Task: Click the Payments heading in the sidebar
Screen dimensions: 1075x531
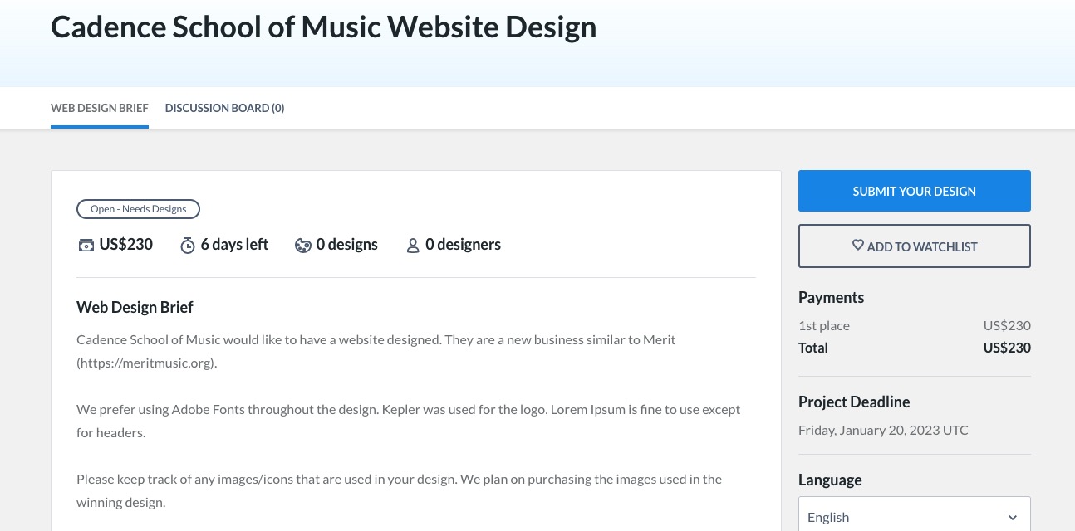Action: pyautogui.click(x=831, y=297)
